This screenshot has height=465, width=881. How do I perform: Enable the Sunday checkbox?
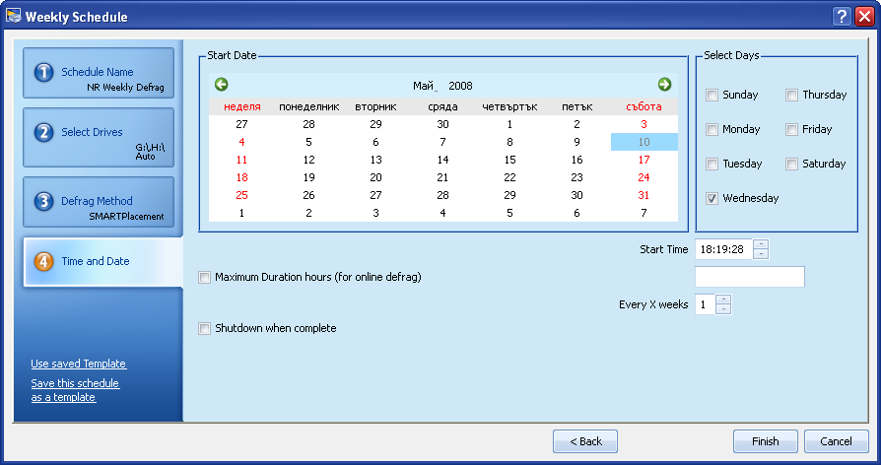pos(712,95)
